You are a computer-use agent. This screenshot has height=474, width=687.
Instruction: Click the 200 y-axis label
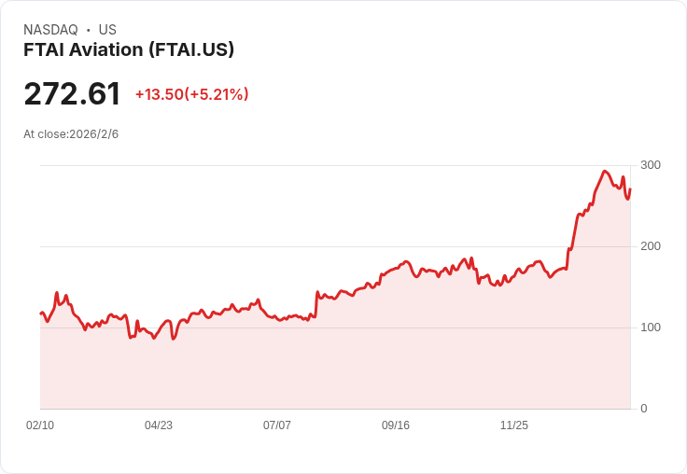(x=651, y=246)
